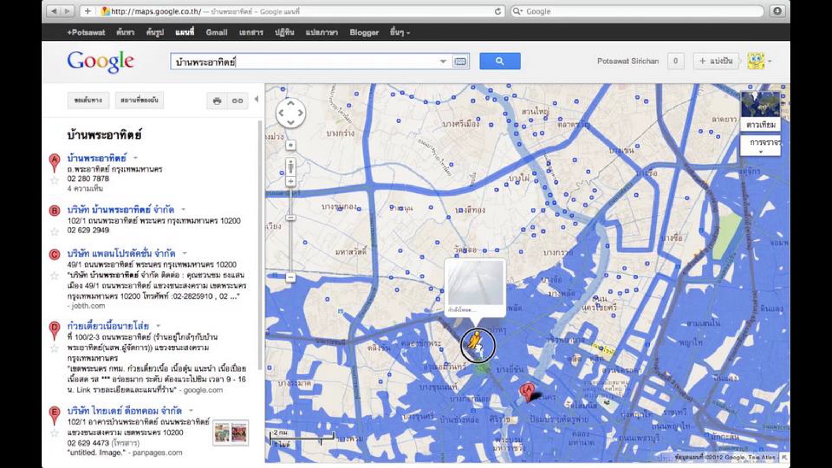The width and height of the screenshot is (832, 468).
Task: Click red marker A in the results list
Action: 54,163
